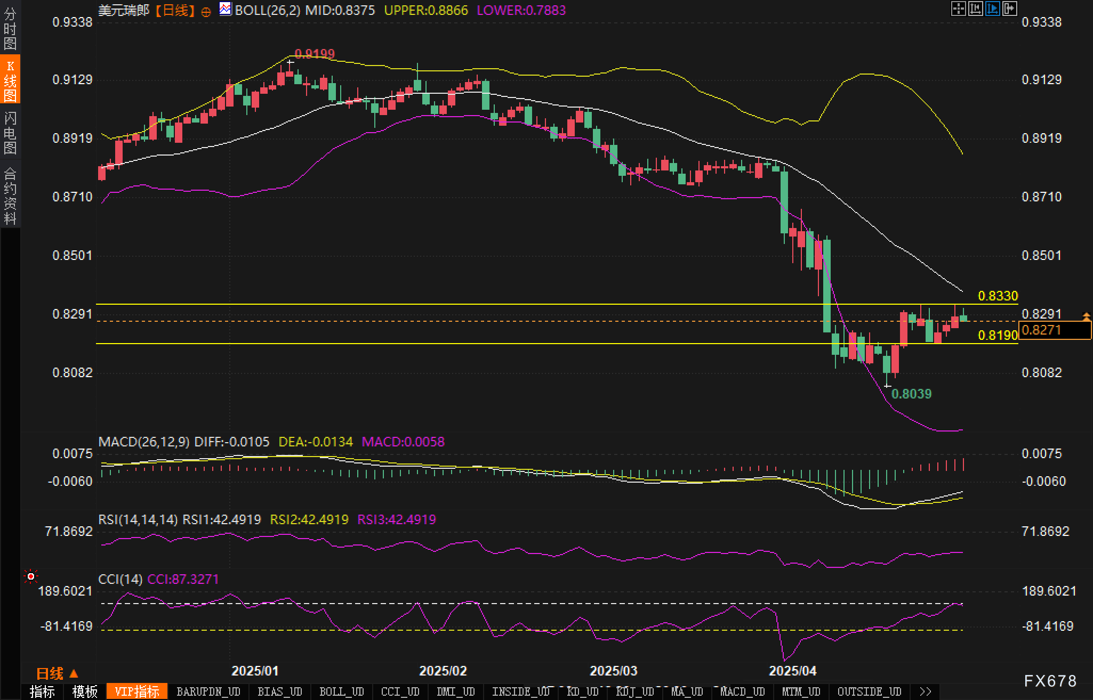This screenshot has height=700, width=1093.
Task: Click the 0.8271 current price tag box
Action: coord(1054,330)
